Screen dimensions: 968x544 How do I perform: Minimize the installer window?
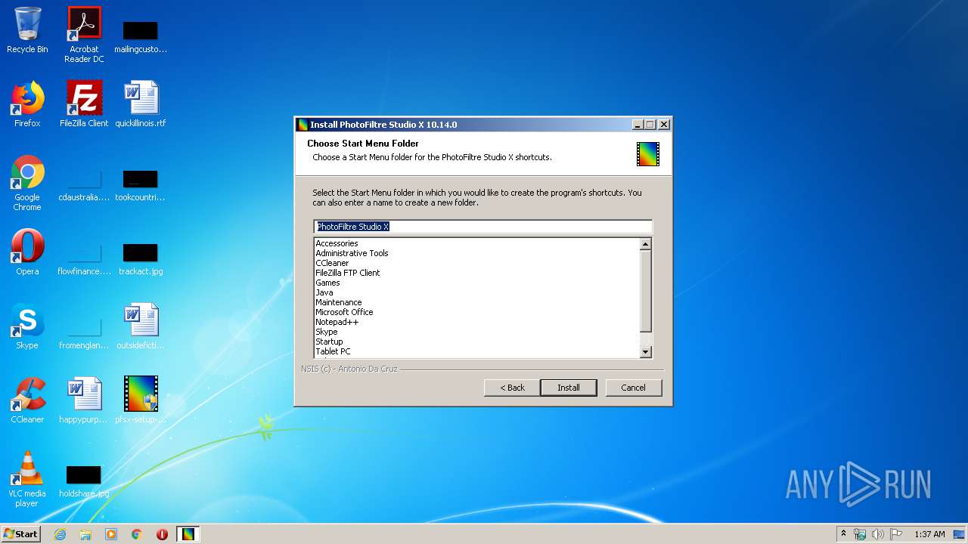coord(638,125)
